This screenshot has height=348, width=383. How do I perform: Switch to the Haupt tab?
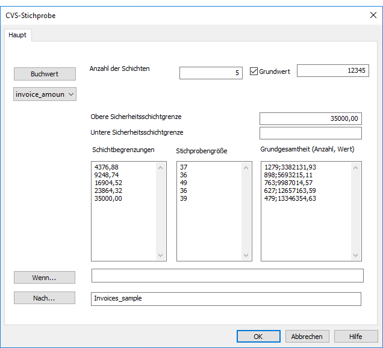pos(17,35)
